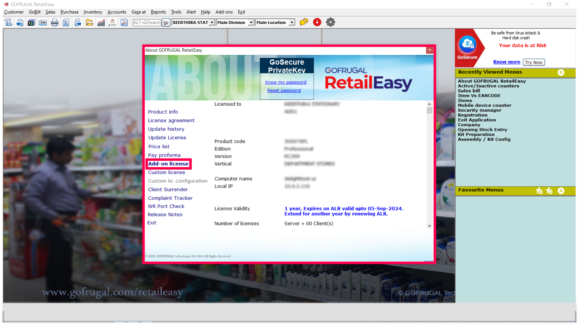Click the About dialog scroll down arrow
The width and height of the screenshot is (579, 325).
click(429, 226)
